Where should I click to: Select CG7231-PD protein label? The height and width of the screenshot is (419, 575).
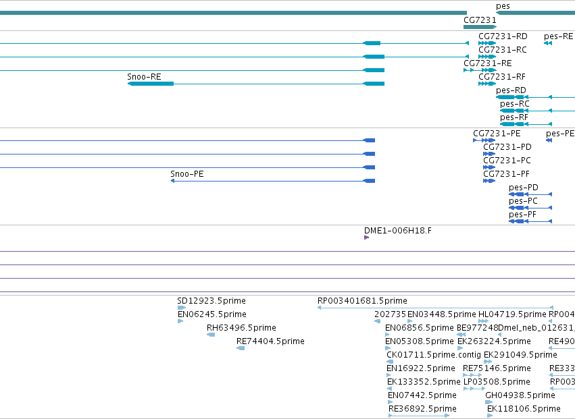(507, 147)
